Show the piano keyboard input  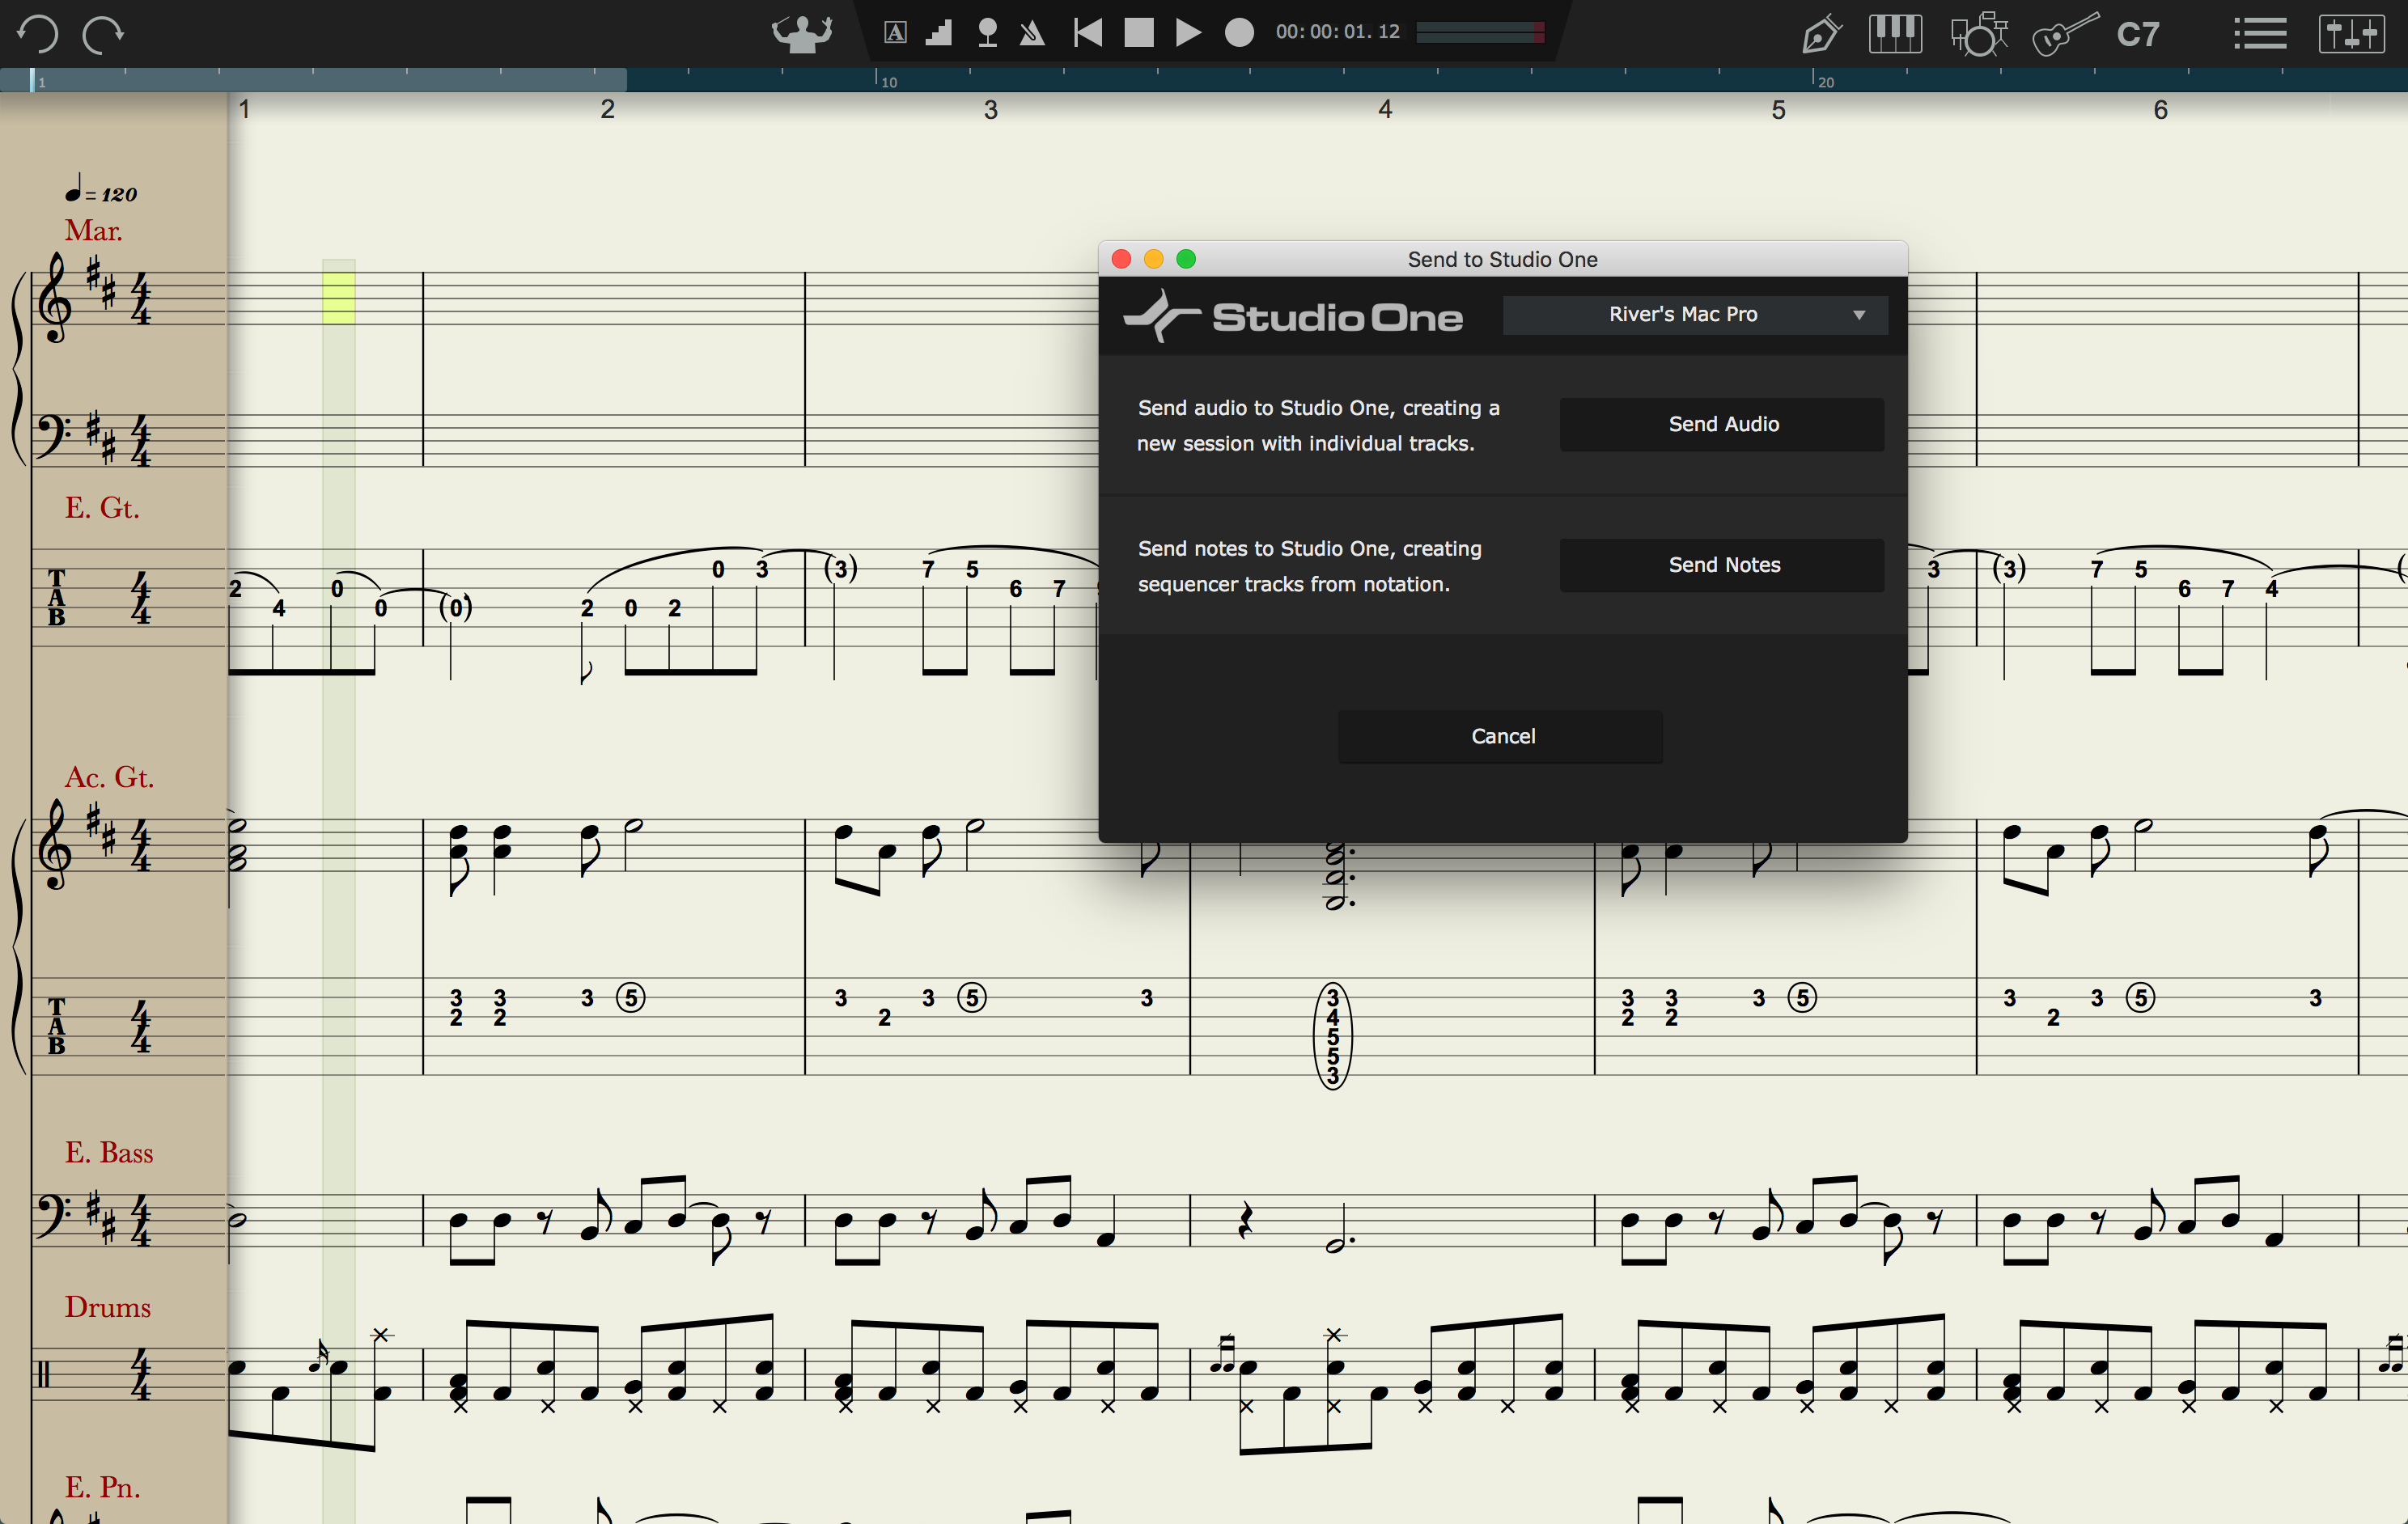1894,34
